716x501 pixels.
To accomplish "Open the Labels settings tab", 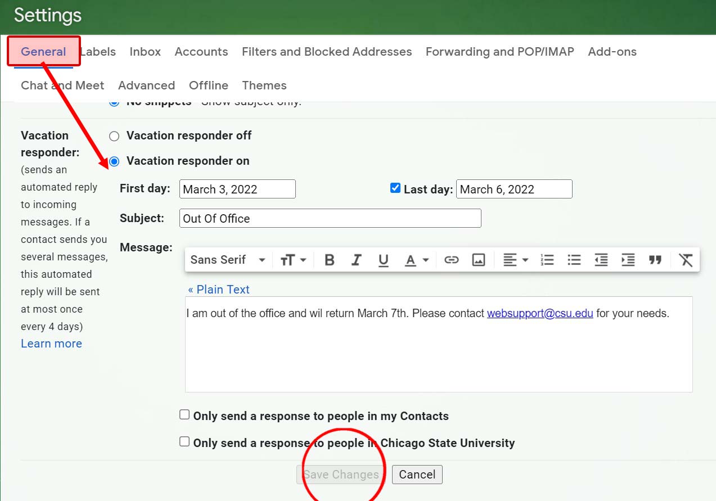I will click(x=98, y=52).
